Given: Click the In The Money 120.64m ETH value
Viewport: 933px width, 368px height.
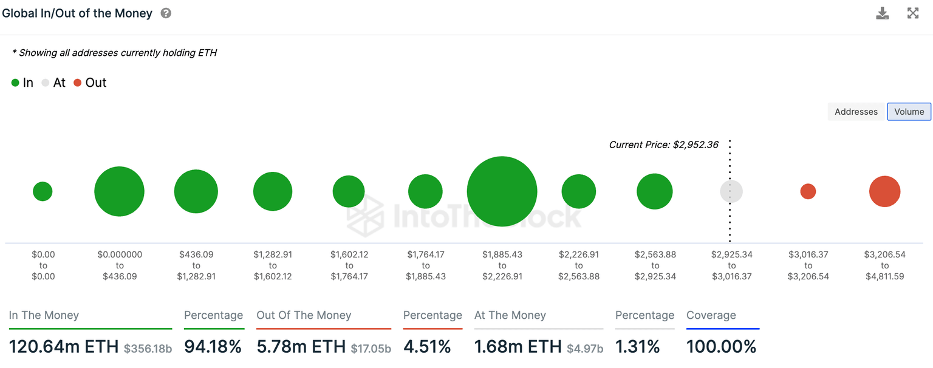Looking at the screenshot, I should tap(64, 347).
